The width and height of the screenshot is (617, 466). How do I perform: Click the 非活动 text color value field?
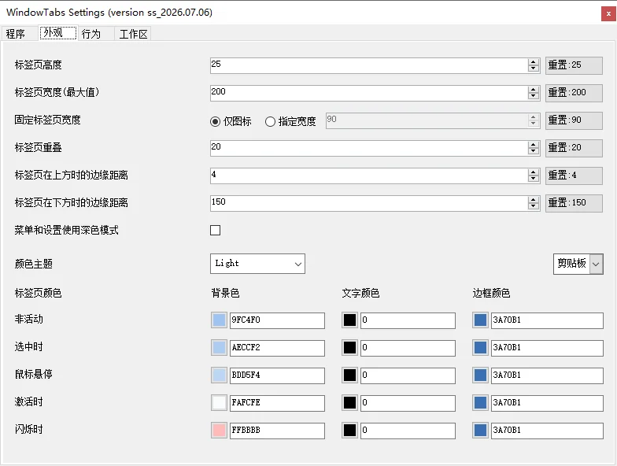408,320
